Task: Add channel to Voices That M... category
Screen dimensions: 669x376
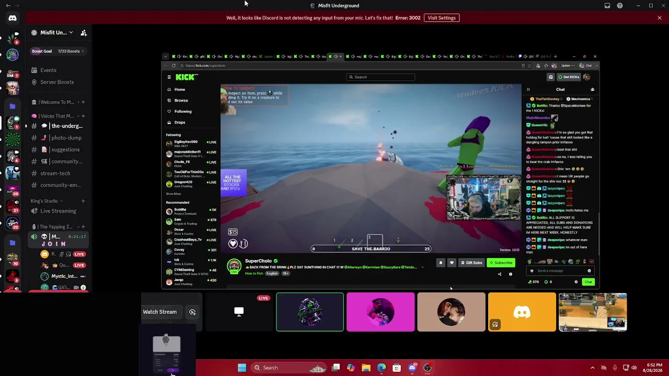Action: tap(83, 116)
